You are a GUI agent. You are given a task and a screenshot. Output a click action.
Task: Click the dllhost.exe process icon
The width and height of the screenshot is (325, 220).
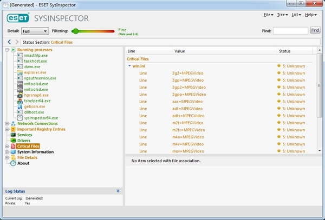pos(20,112)
